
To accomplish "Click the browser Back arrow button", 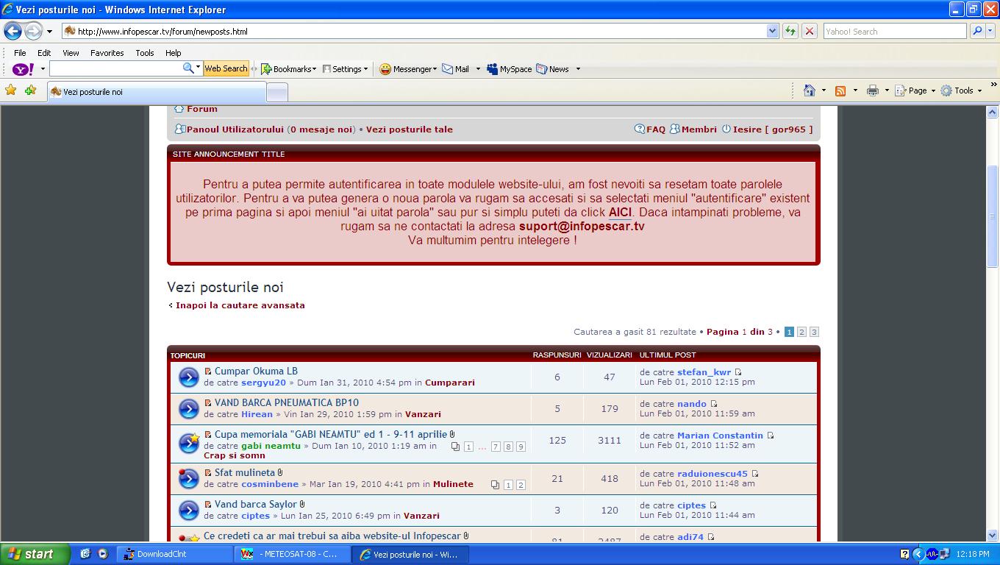I will [x=12, y=32].
